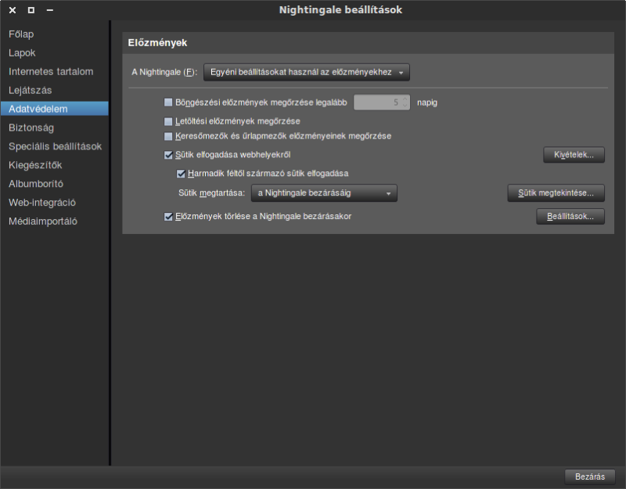
Task: Enable Böngészési előzmények megőrzése checkbox
Action: [x=168, y=102]
